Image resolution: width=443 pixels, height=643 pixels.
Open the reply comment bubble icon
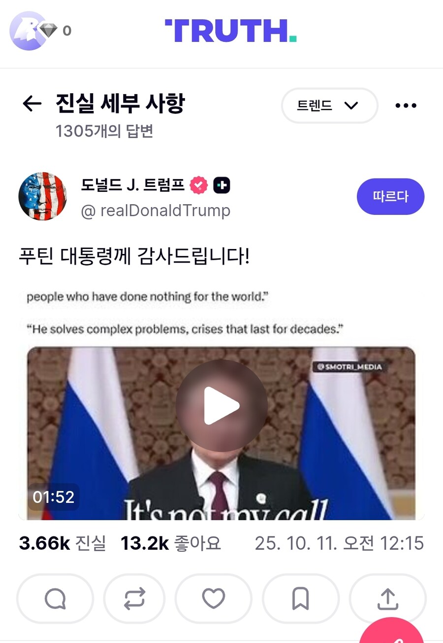(x=55, y=599)
